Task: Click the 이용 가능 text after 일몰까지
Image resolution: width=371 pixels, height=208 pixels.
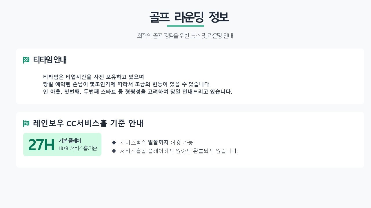Action: (x=182, y=142)
